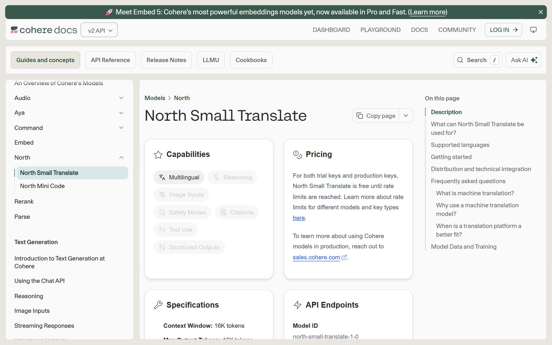The image size is (552, 345).
Task: Click the slash keyboard shortcut badge
Action: click(x=494, y=60)
